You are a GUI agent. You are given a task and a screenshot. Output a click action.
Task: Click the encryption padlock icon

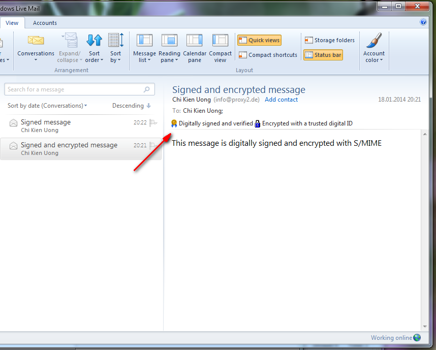click(258, 123)
